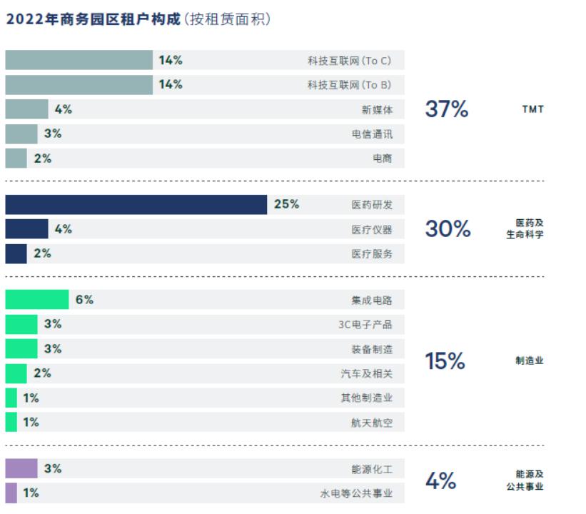
Task: Click the 37% TMT total
Action: coord(447,109)
